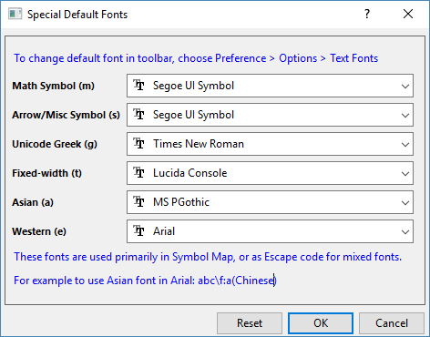
Task: Open the Asian font dropdown arrow
Action: [405, 203]
